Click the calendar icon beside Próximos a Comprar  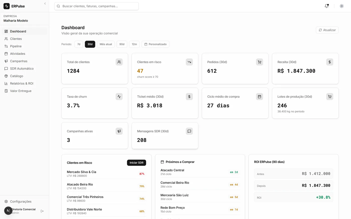click(x=162, y=162)
